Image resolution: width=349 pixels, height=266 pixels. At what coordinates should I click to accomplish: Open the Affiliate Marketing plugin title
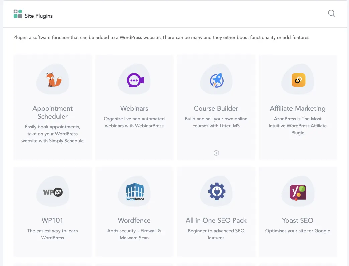point(298,109)
